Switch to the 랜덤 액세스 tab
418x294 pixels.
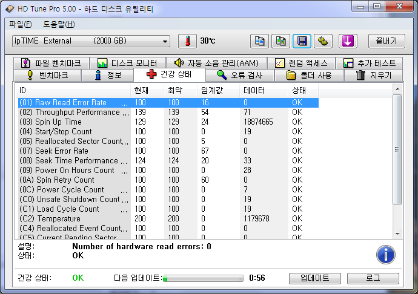301,63
